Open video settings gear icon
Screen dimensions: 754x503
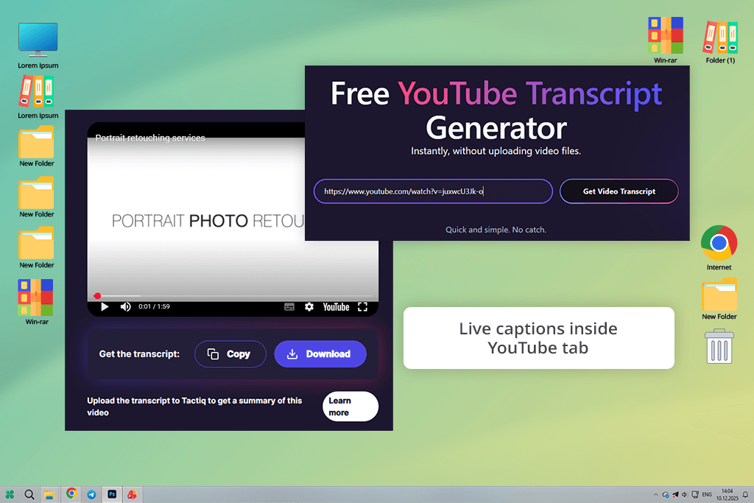click(309, 307)
